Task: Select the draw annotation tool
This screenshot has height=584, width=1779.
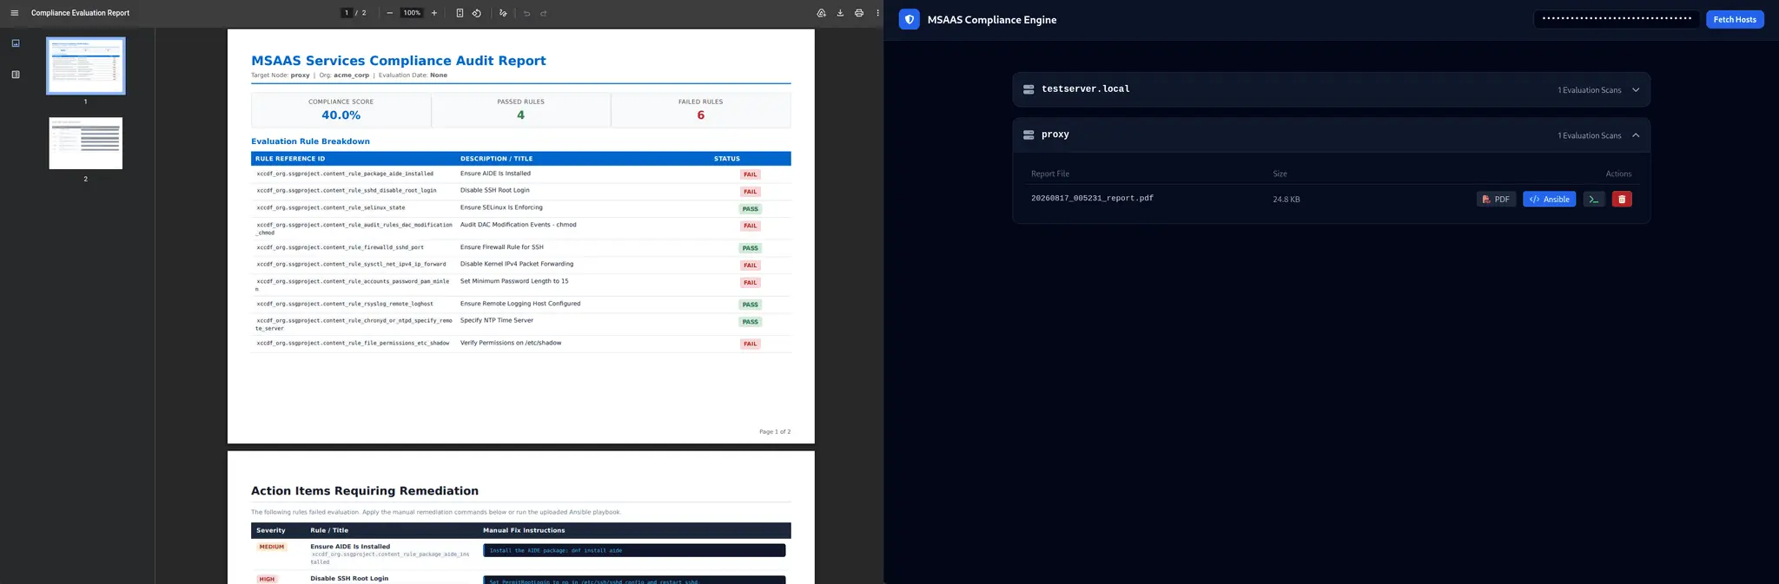Action: click(503, 13)
